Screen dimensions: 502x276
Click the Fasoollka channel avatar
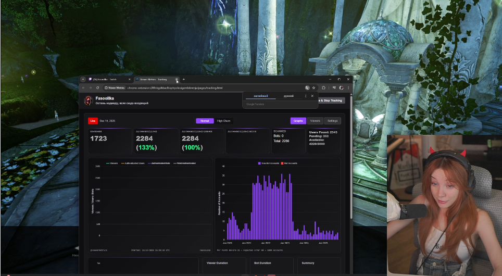[x=89, y=100]
